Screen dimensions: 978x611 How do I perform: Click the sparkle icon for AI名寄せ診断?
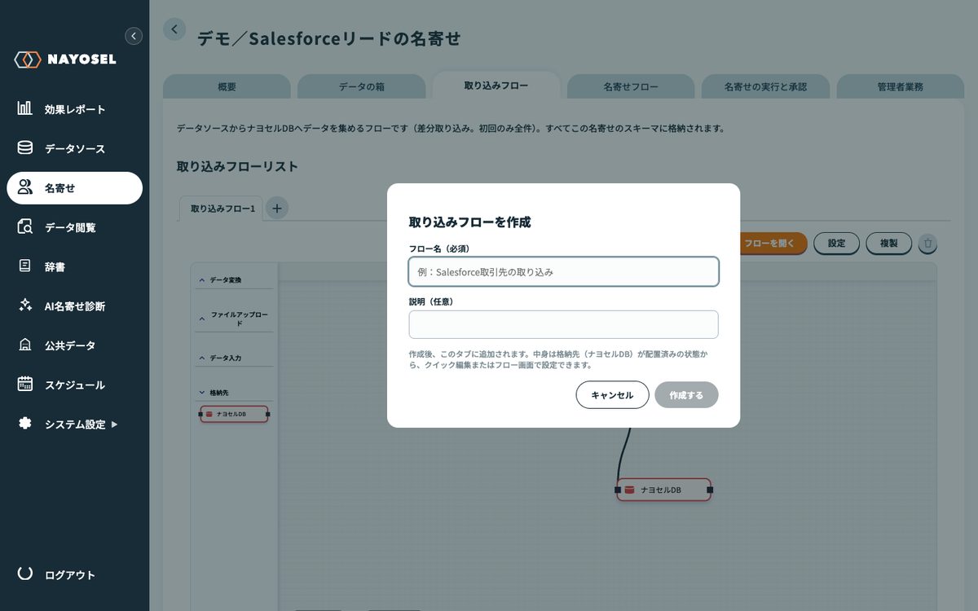[25, 305]
